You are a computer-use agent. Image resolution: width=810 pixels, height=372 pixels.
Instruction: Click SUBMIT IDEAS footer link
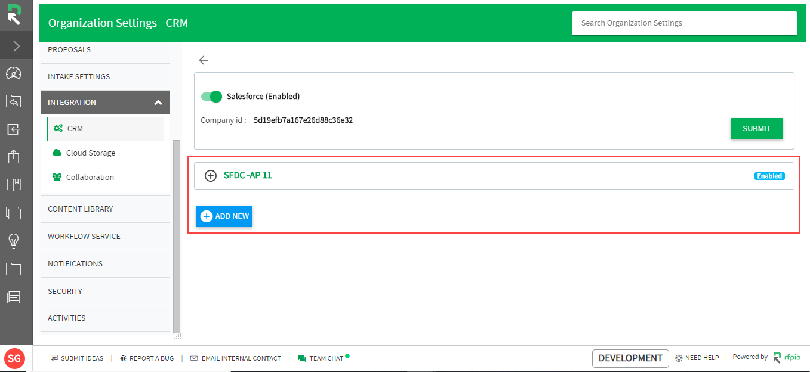[77, 358]
